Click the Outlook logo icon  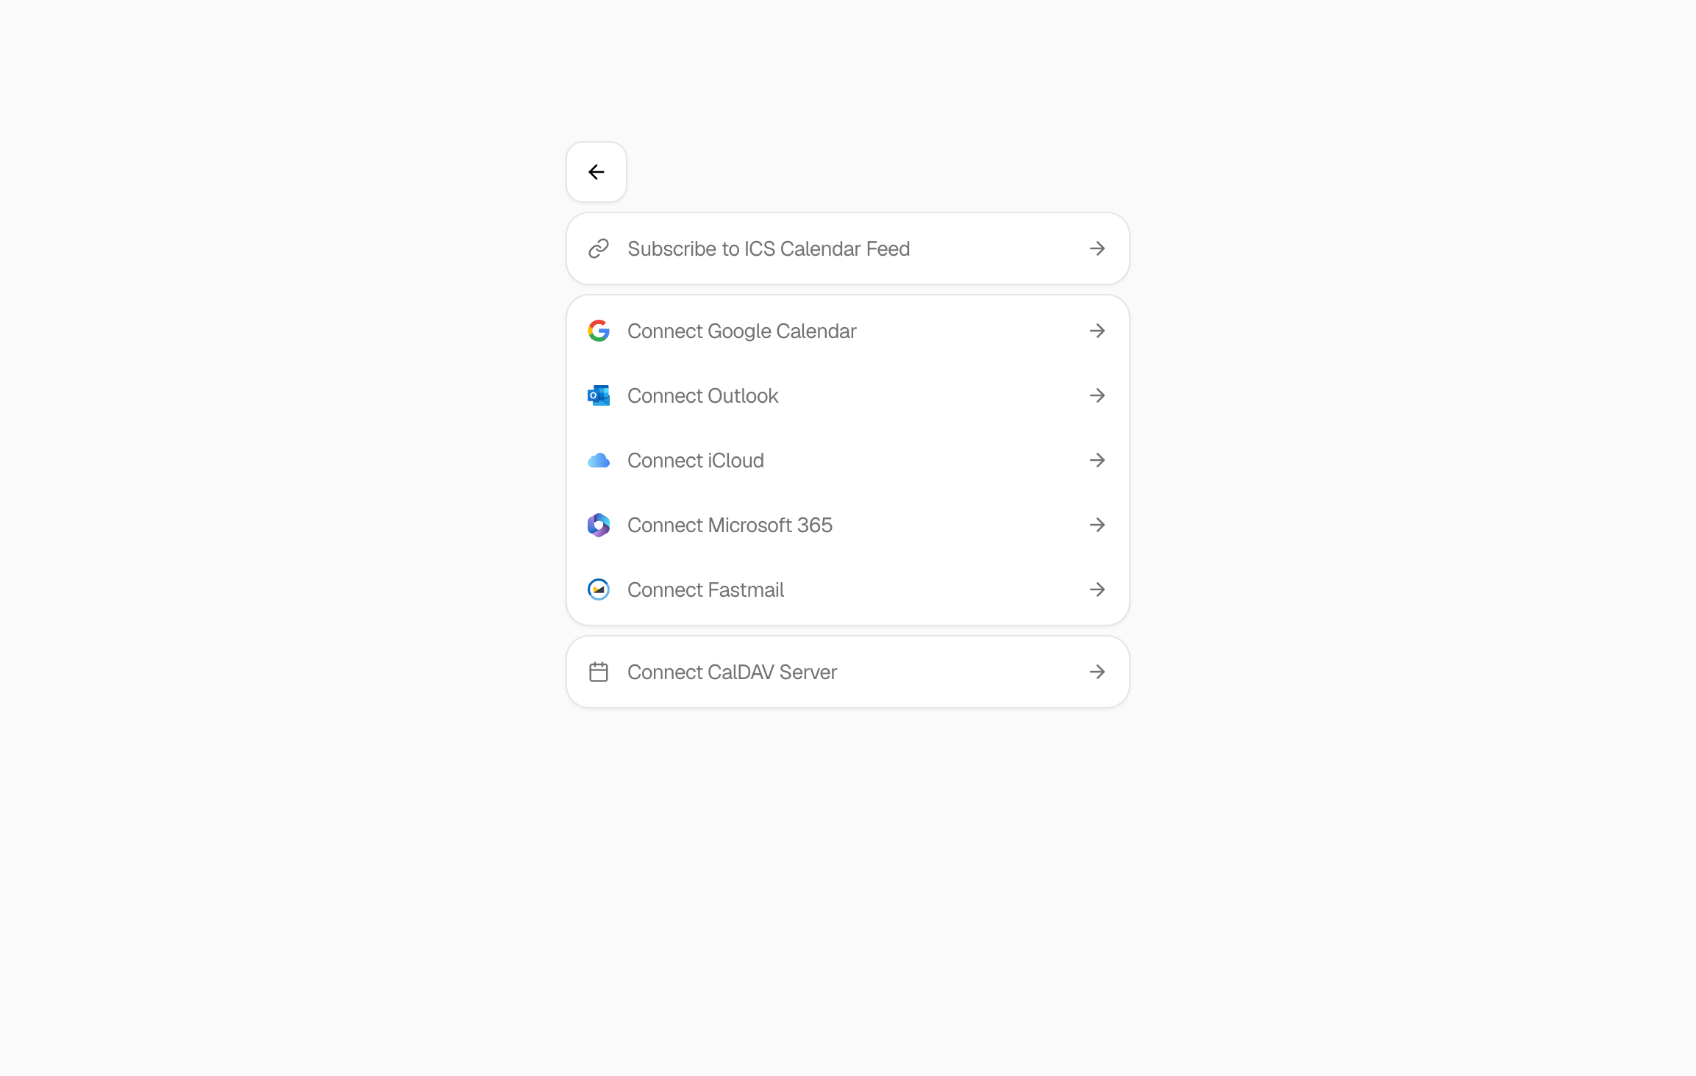click(599, 396)
